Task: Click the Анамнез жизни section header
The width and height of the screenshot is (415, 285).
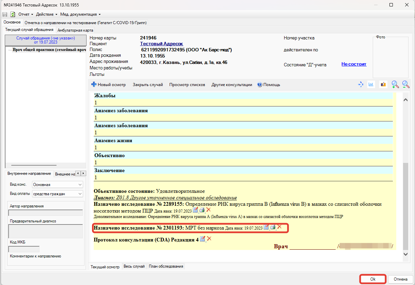Action: click(243, 140)
